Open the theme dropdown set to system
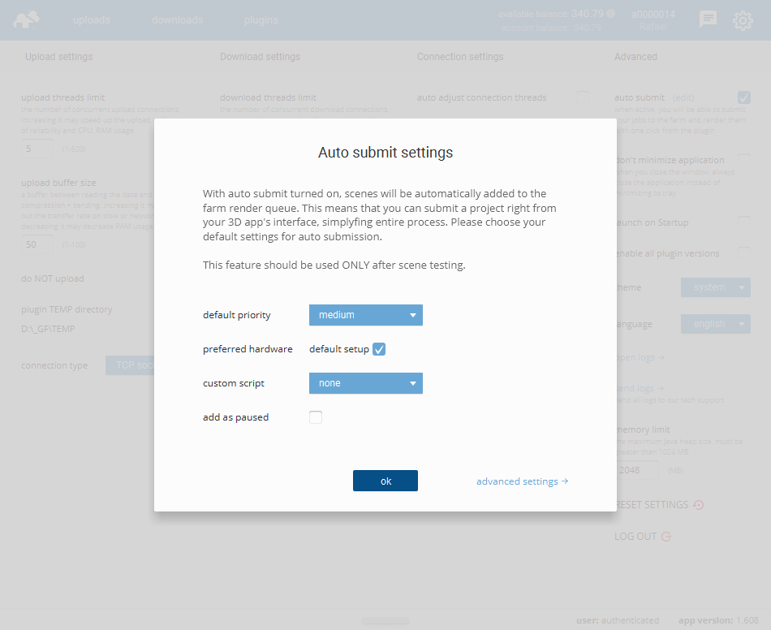This screenshot has height=630, width=771. pyautogui.click(x=716, y=287)
